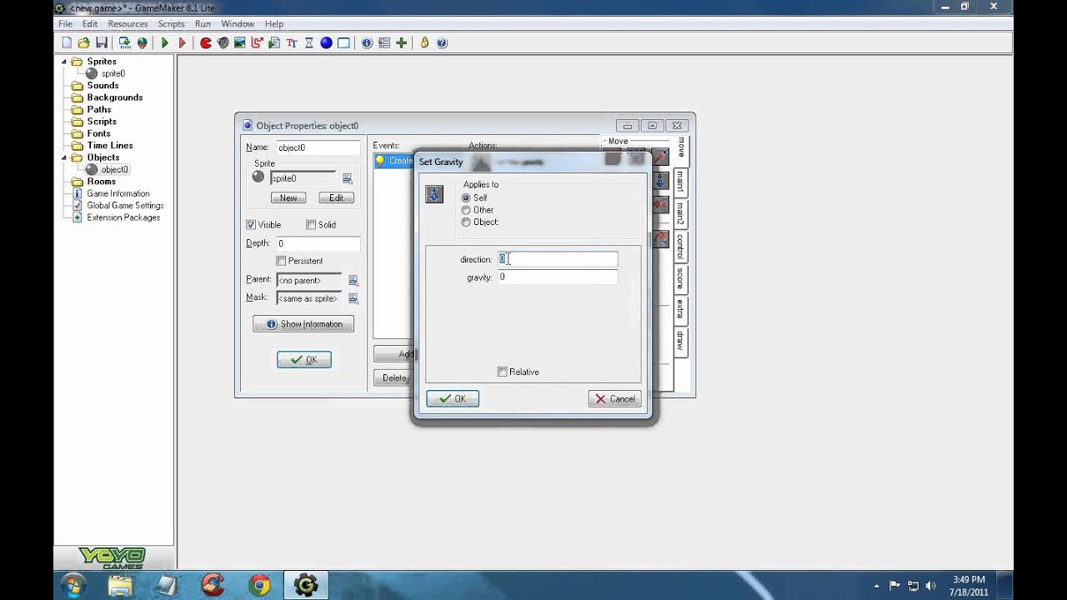Confirm Set Gravity dialog with OK
Screen dimensions: 1067x600
pyautogui.click(x=453, y=399)
